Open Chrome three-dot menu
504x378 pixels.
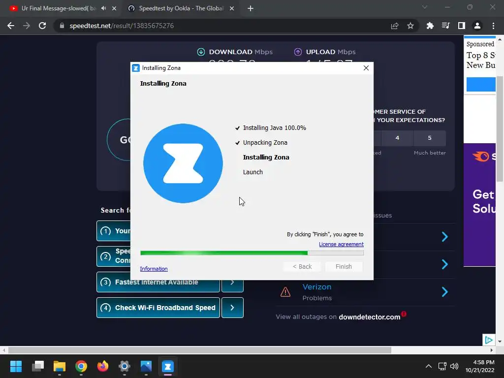493,26
